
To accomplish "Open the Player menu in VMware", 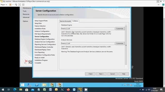I will pos(4,5).
